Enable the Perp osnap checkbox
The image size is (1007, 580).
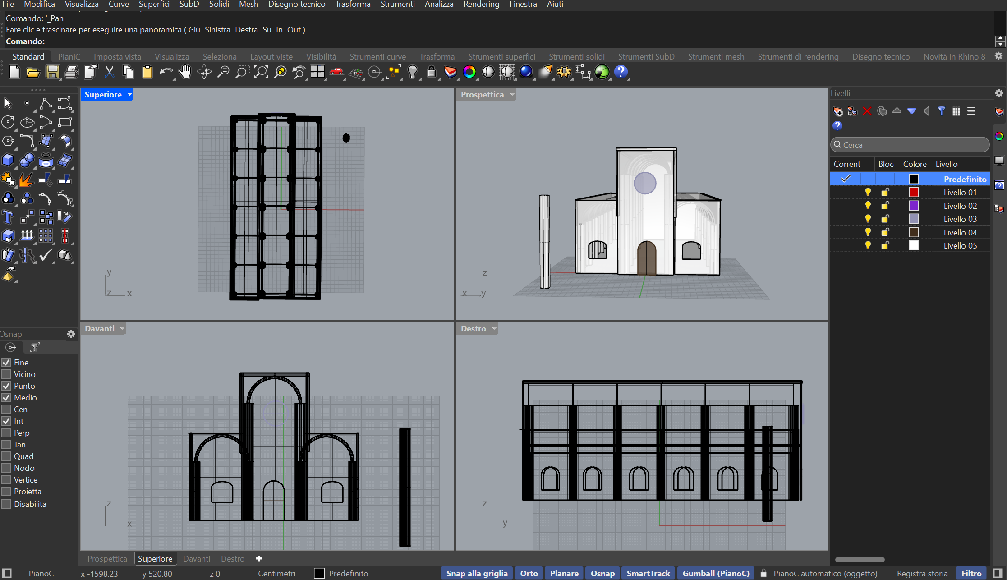6,433
